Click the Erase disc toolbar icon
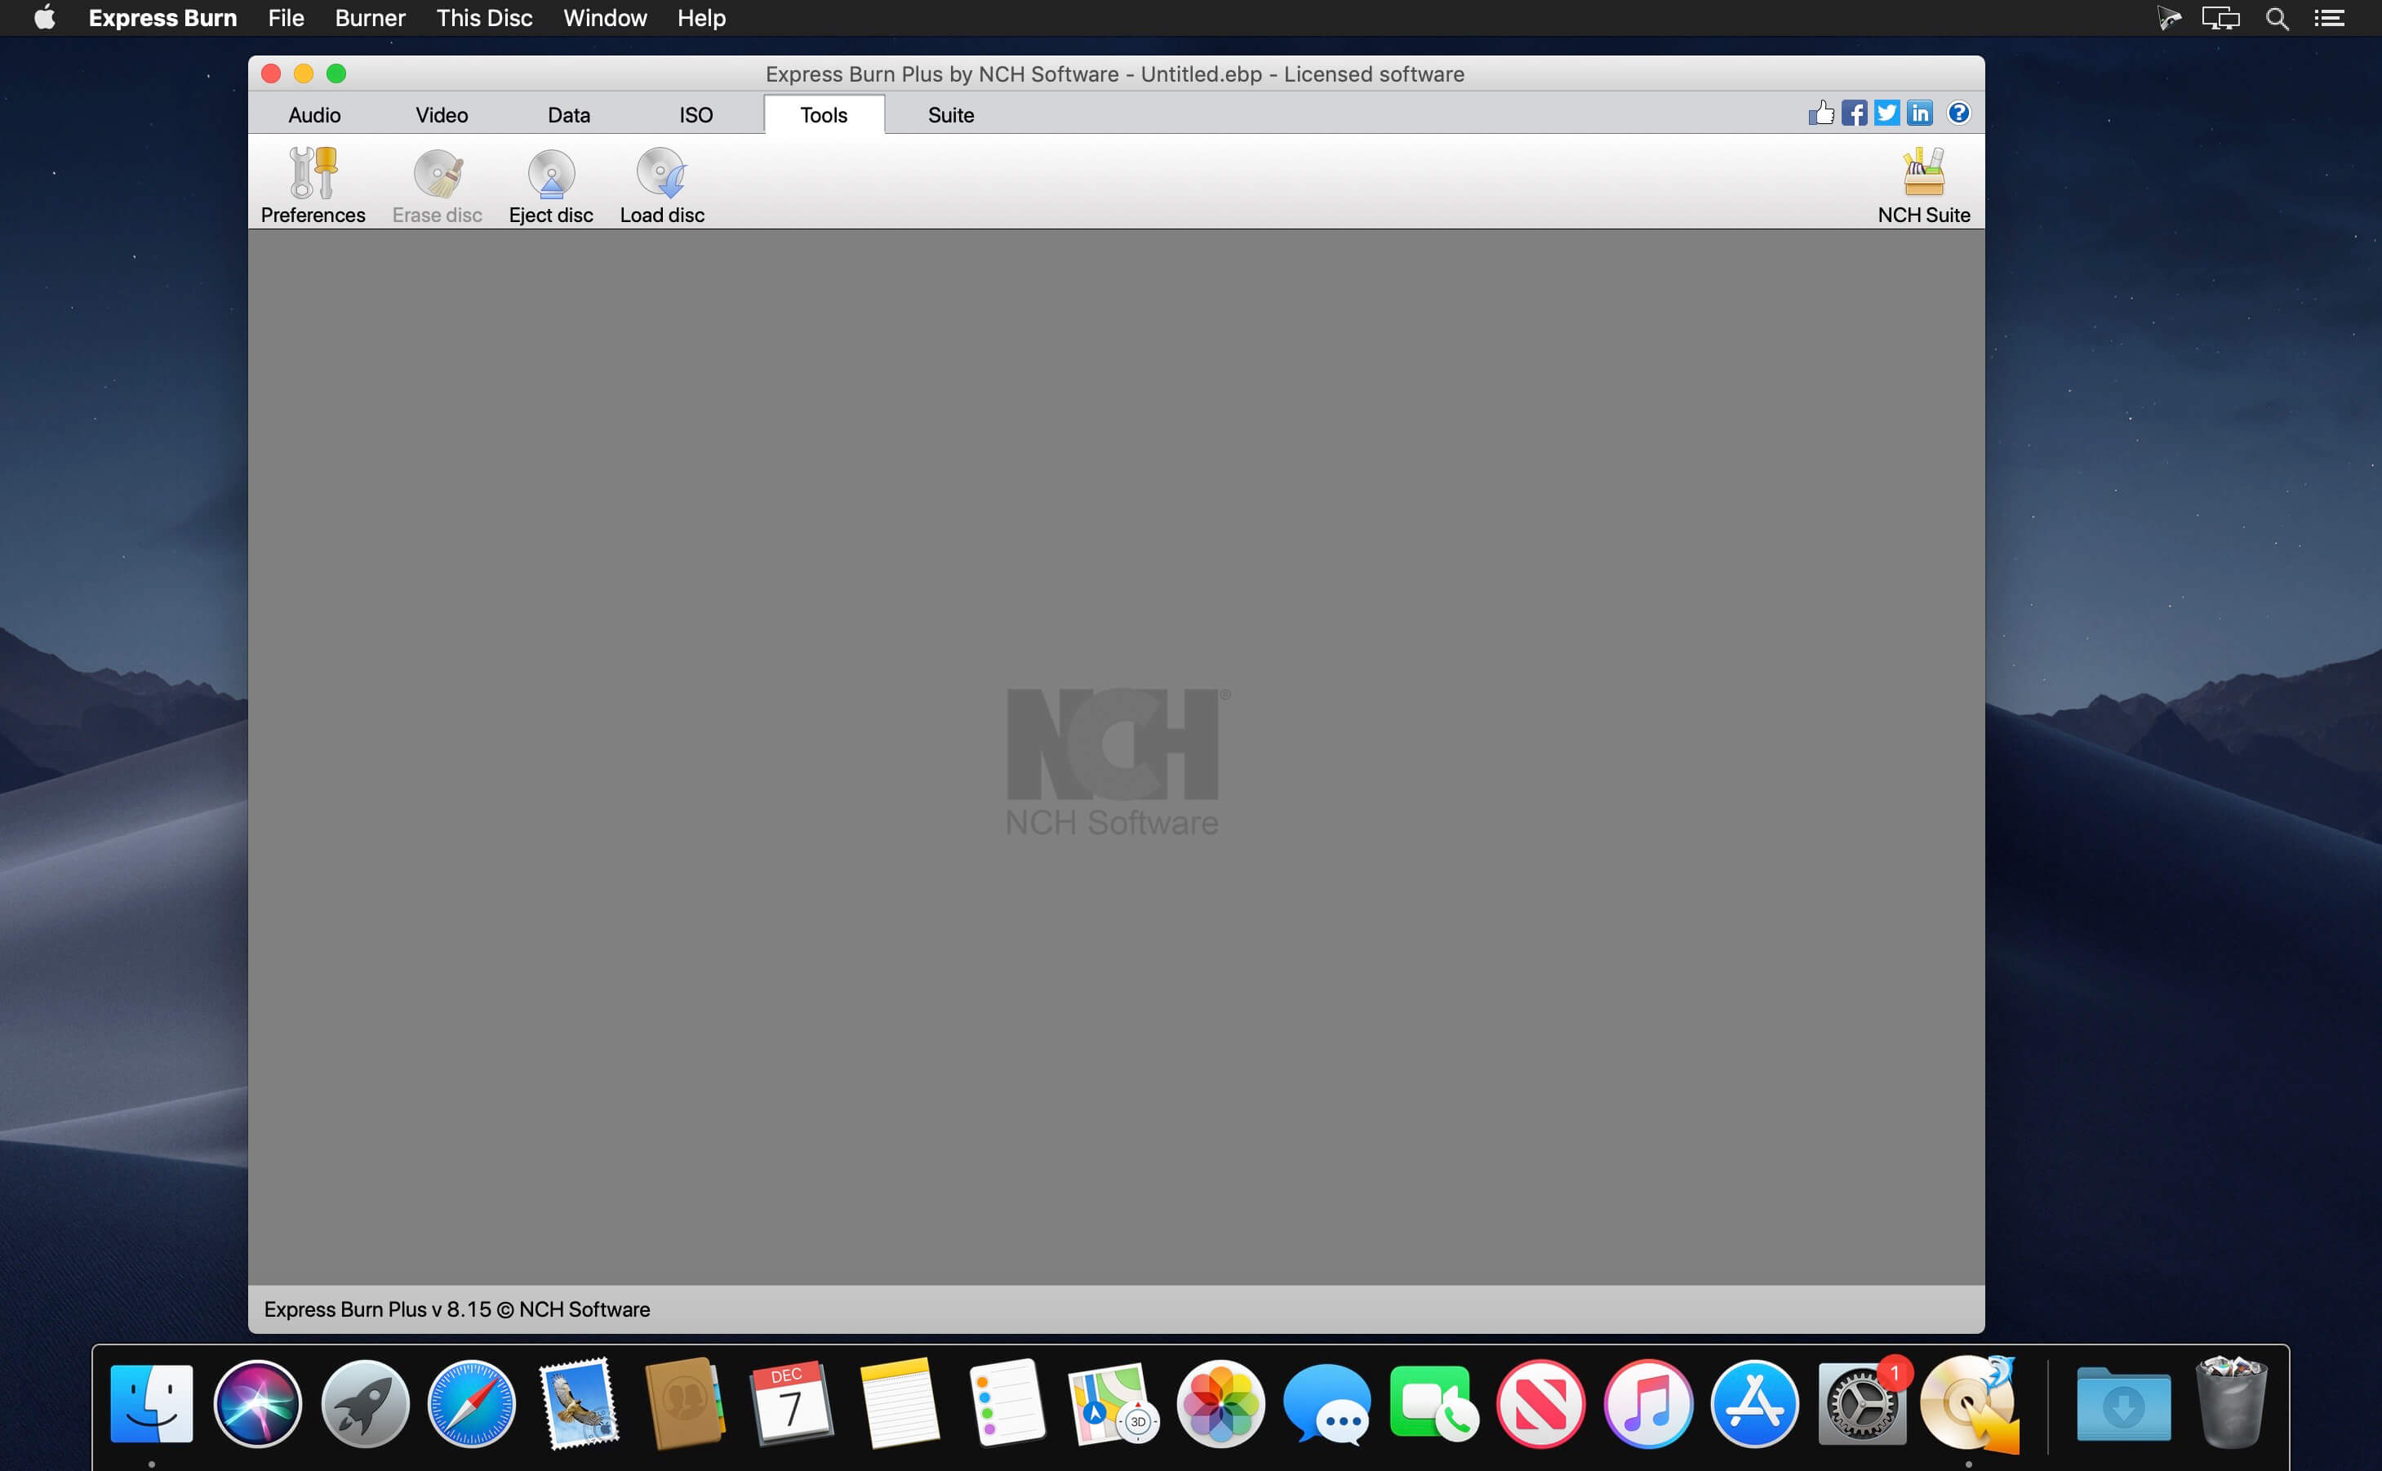 (437, 186)
